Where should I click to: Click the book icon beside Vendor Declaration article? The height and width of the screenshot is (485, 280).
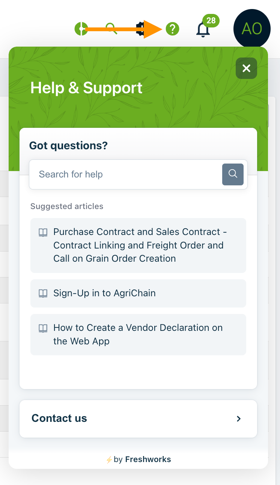click(43, 328)
